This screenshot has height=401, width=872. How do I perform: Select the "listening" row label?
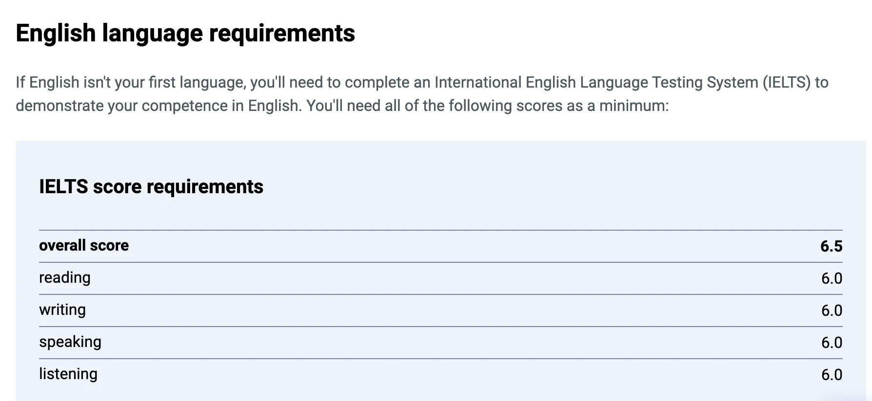(x=68, y=374)
